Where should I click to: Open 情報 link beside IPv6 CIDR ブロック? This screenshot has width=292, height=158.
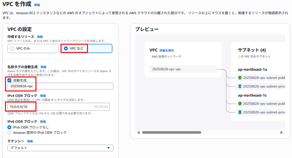[43, 122]
